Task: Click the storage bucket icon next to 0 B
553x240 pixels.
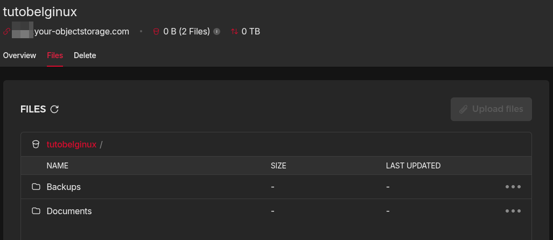Action: (x=156, y=32)
